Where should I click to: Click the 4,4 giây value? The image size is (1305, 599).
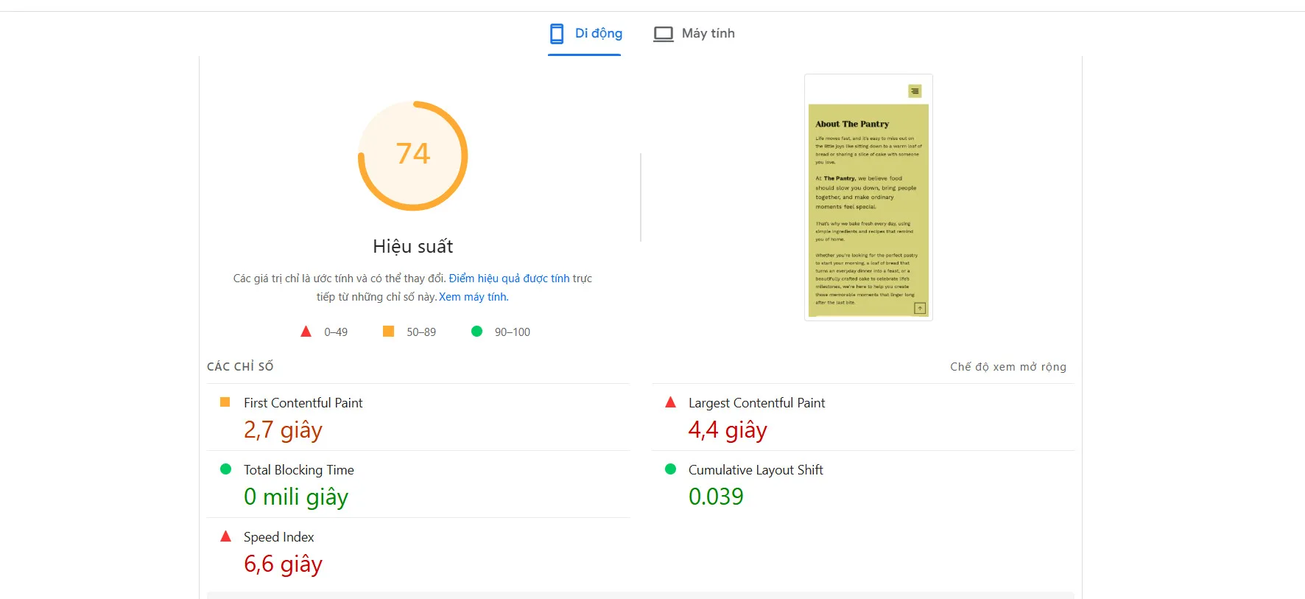point(728,430)
